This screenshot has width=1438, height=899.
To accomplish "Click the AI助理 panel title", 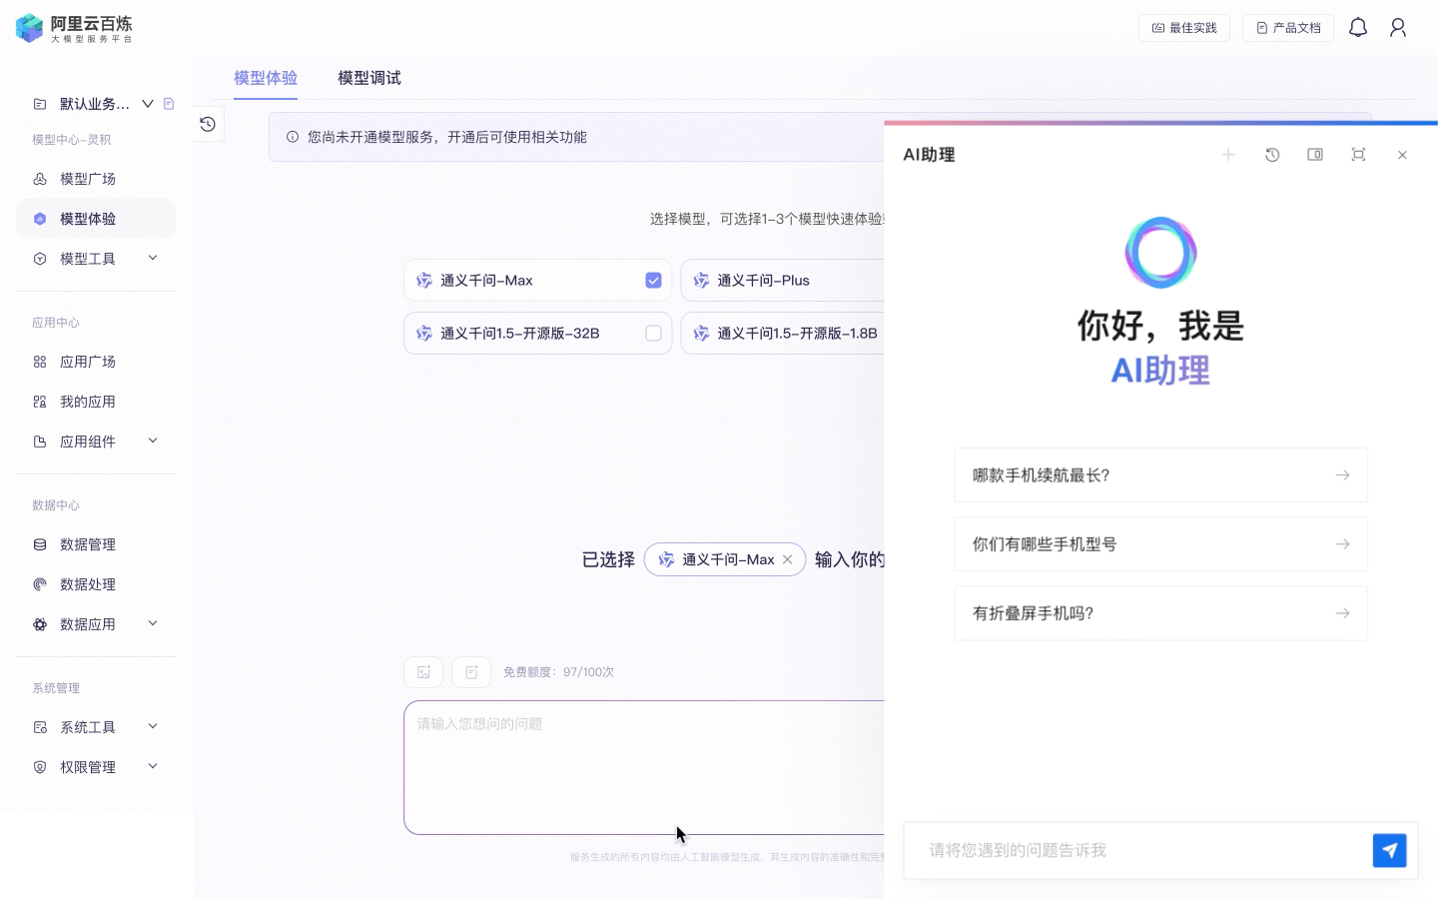I will pyautogui.click(x=929, y=155).
